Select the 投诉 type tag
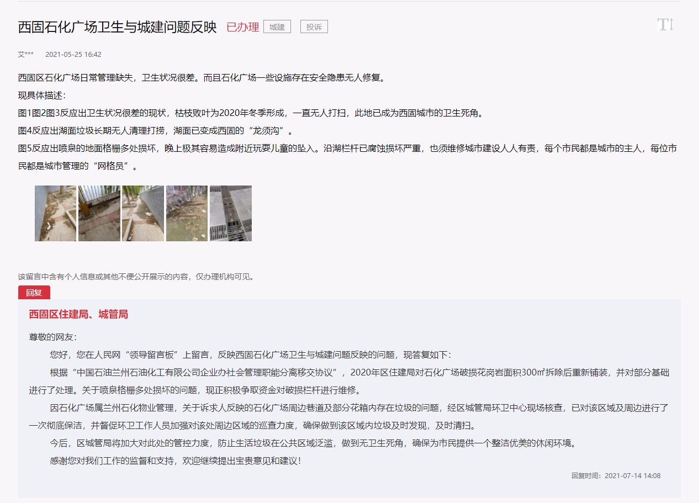 tap(314, 27)
